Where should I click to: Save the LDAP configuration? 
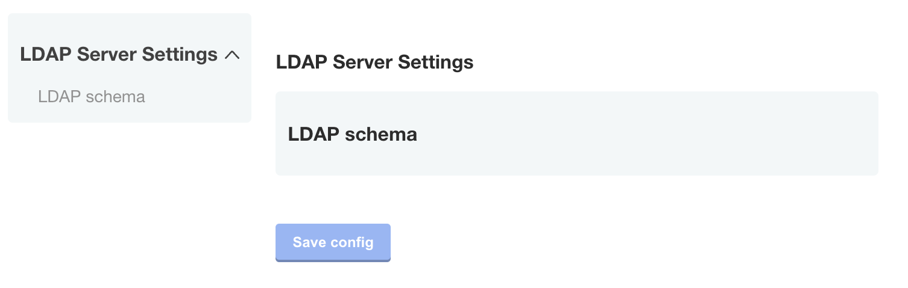(333, 242)
